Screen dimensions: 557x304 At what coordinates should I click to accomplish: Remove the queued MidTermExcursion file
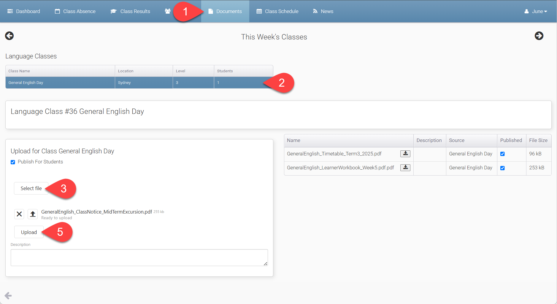[19, 214]
